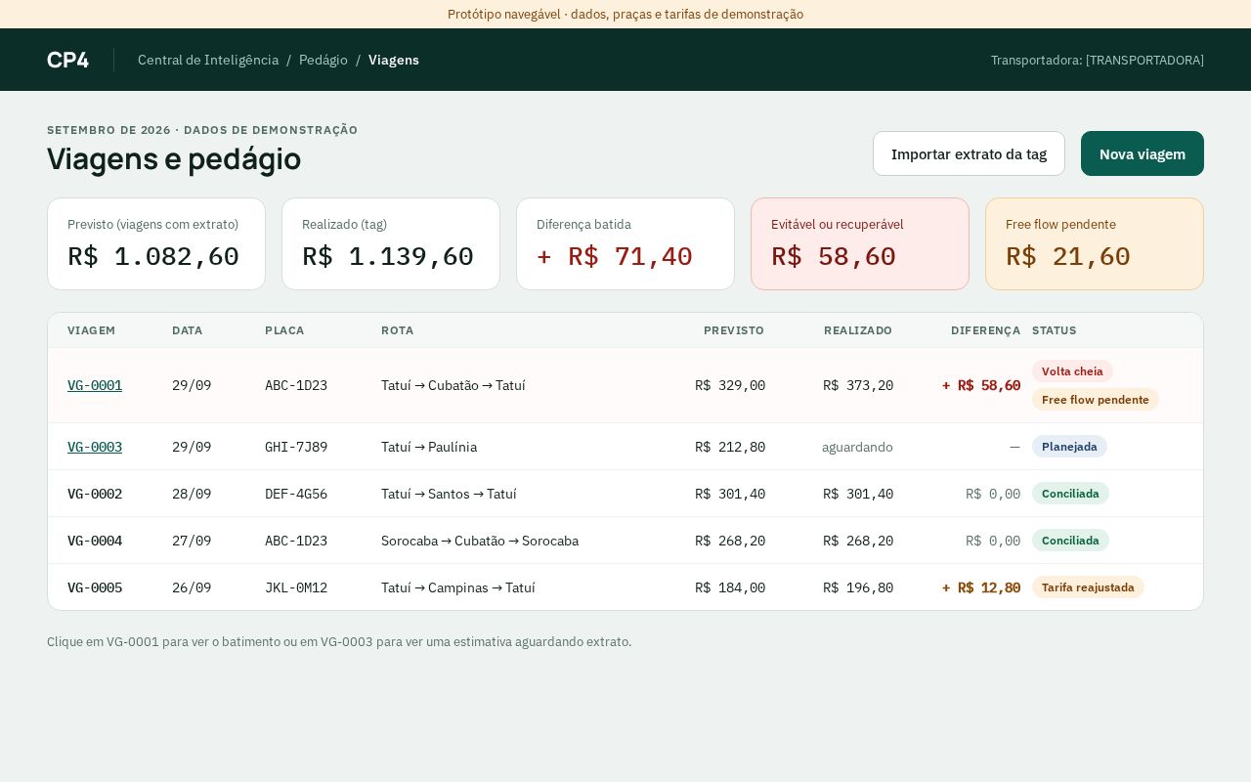Click the CP4 logo in the header
1251x782 pixels.
(67, 60)
